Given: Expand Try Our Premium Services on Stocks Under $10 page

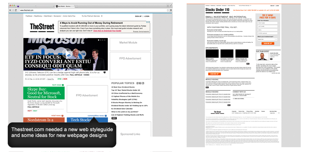Looking at the screenshot, I should 245,5.
